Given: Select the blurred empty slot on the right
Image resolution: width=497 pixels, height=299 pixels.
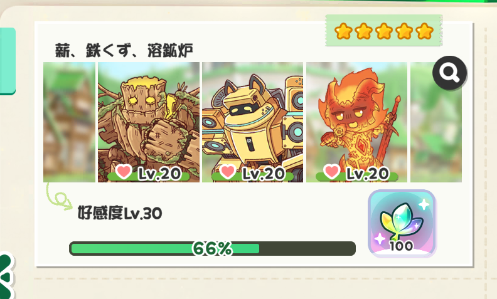Looking at the screenshot, I should click(x=436, y=122).
